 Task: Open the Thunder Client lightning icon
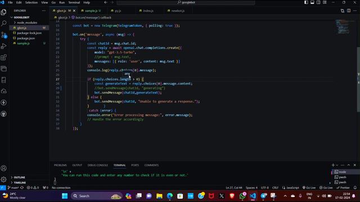[x=4, y=102]
